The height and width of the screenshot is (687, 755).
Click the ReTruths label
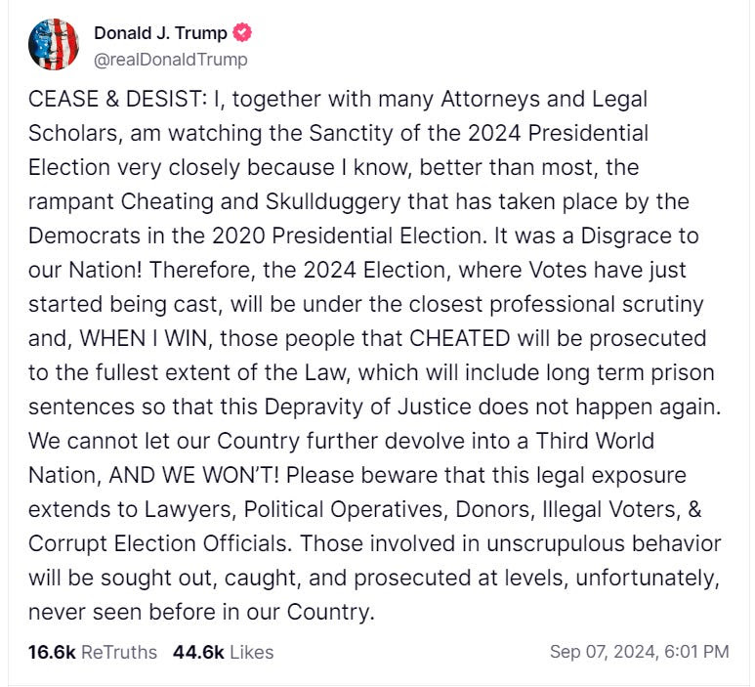tap(119, 652)
